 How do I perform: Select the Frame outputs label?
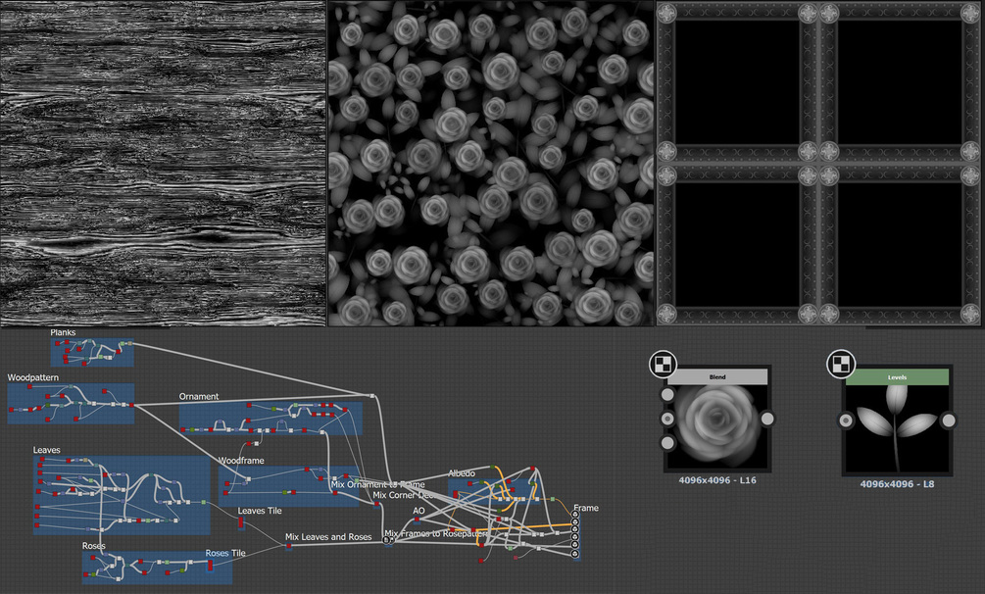585,508
